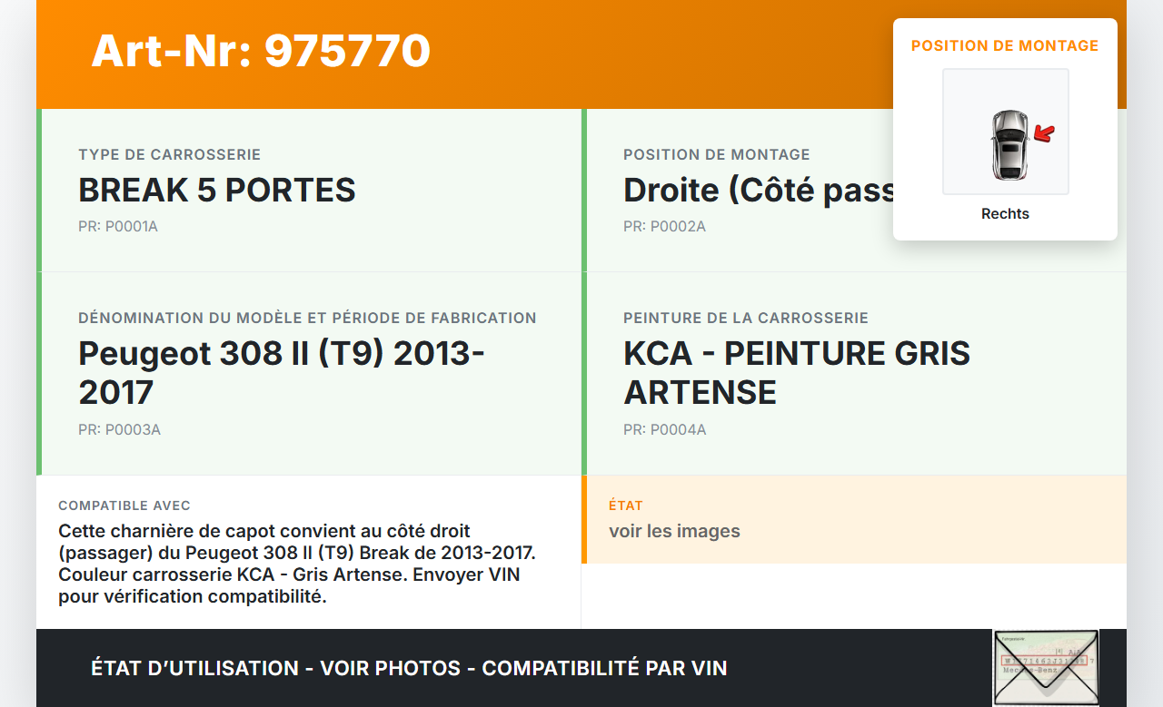Click the 'PR: P0004A' code
The height and width of the screenshot is (707, 1163).
click(x=664, y=429)
